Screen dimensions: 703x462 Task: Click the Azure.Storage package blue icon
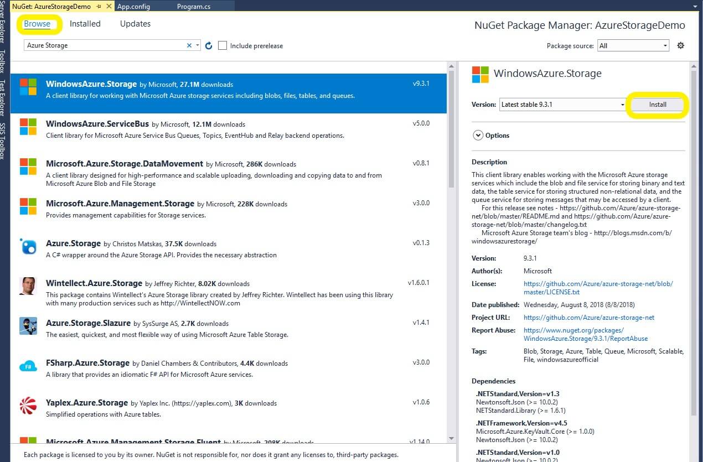click(28, 247)
